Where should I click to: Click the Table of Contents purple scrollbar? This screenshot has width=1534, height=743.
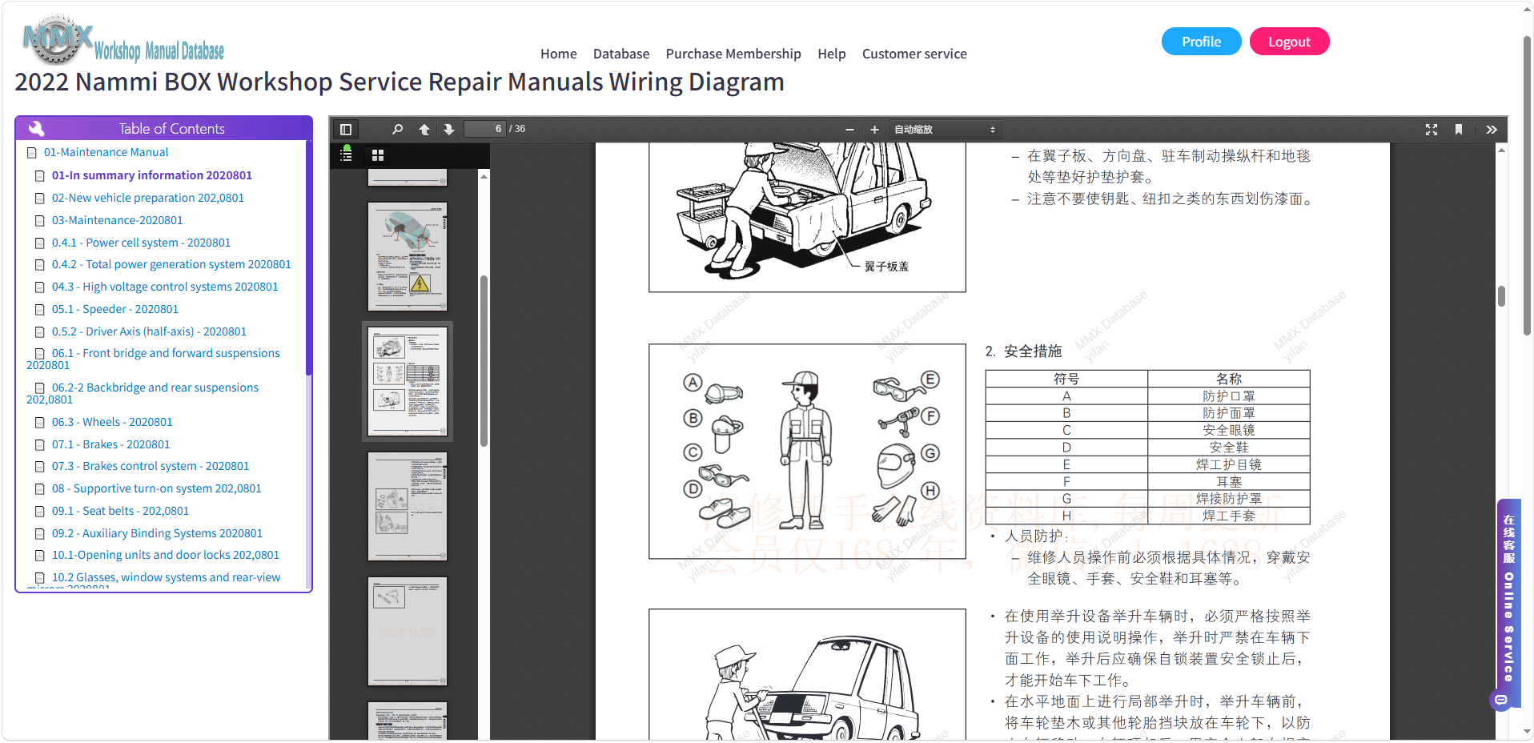click(308, 258)
